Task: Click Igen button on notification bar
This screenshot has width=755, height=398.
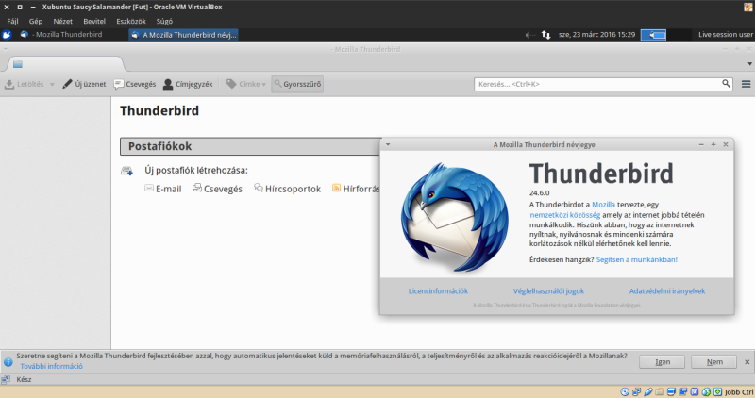Action: click(x=663, y=362)
